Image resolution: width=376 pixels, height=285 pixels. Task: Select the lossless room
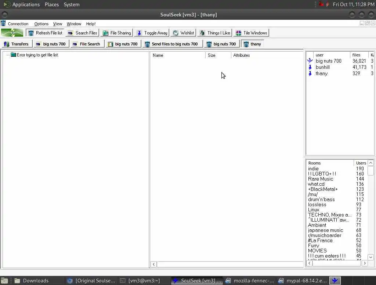tap(317, 205)
